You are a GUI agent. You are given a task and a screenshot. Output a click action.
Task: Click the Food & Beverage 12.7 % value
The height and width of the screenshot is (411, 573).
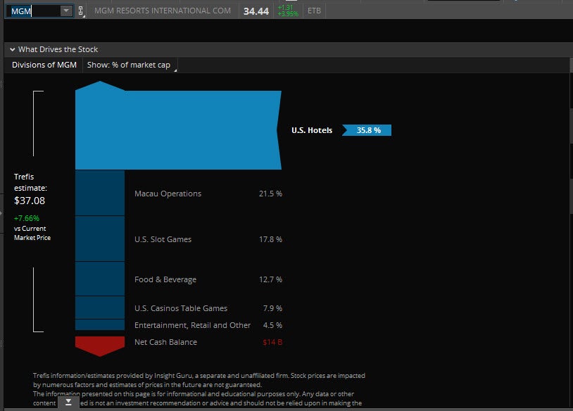270,279
